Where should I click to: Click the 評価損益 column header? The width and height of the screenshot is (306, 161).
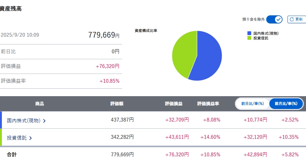click(174, 104)
